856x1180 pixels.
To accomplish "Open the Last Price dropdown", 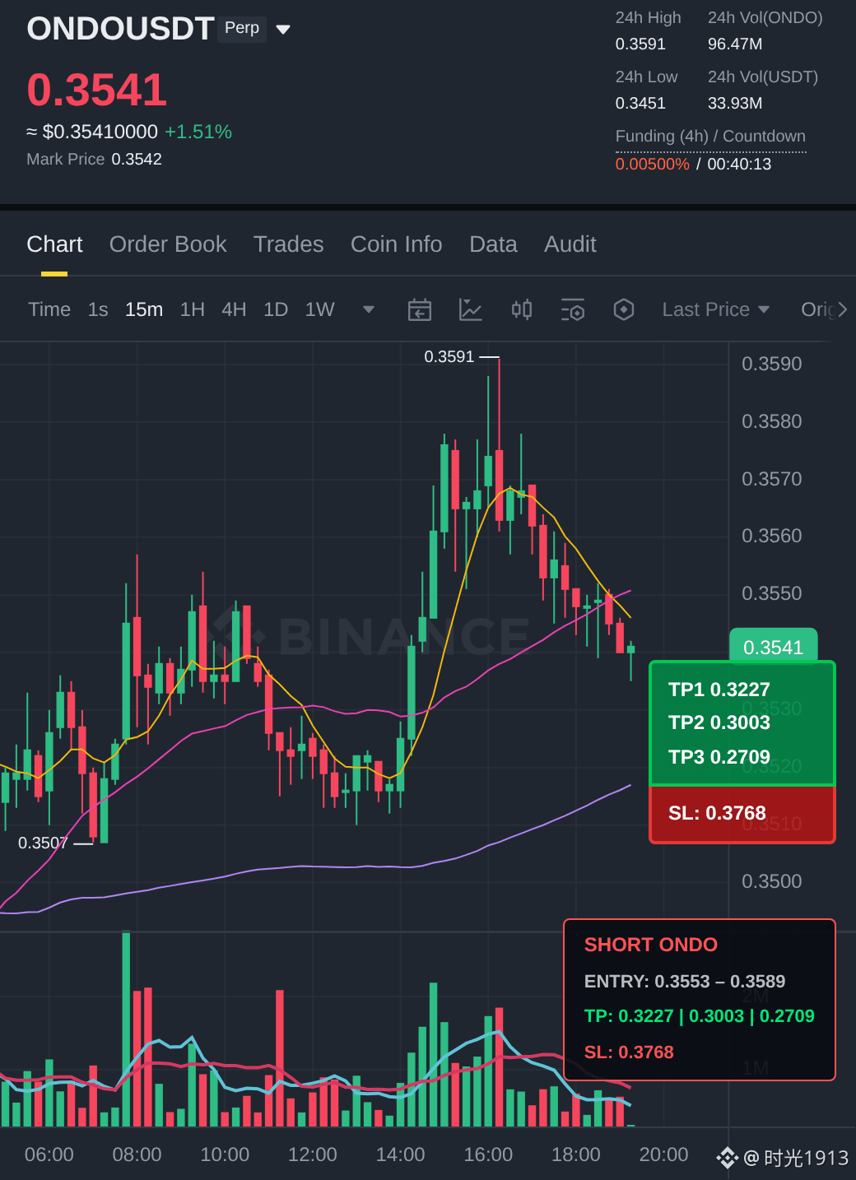I will tap(715, 309).
